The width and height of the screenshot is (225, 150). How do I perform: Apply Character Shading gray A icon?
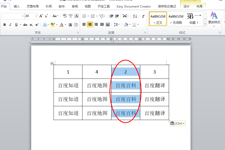click(70, 25)
